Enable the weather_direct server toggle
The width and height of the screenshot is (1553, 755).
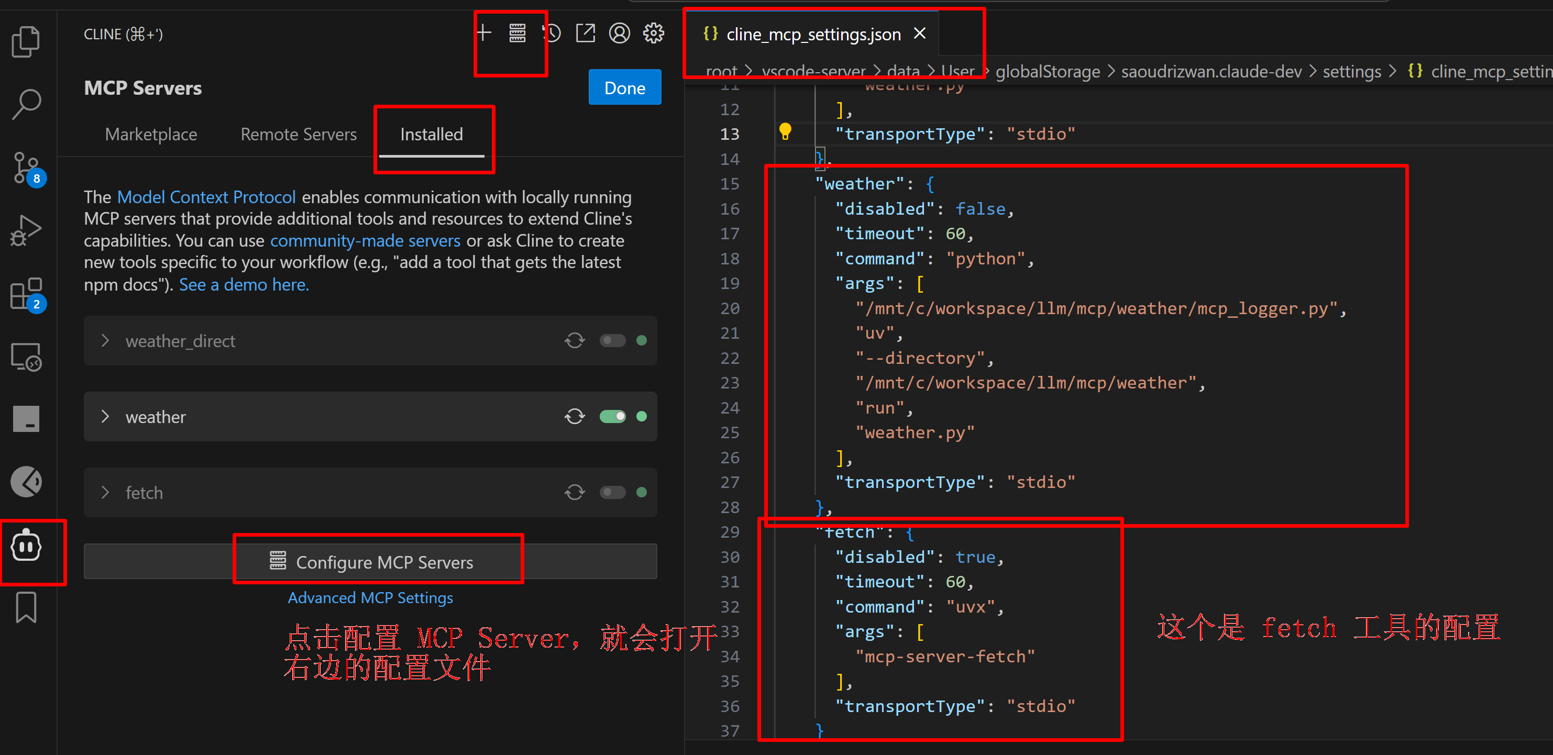point(612,340)
